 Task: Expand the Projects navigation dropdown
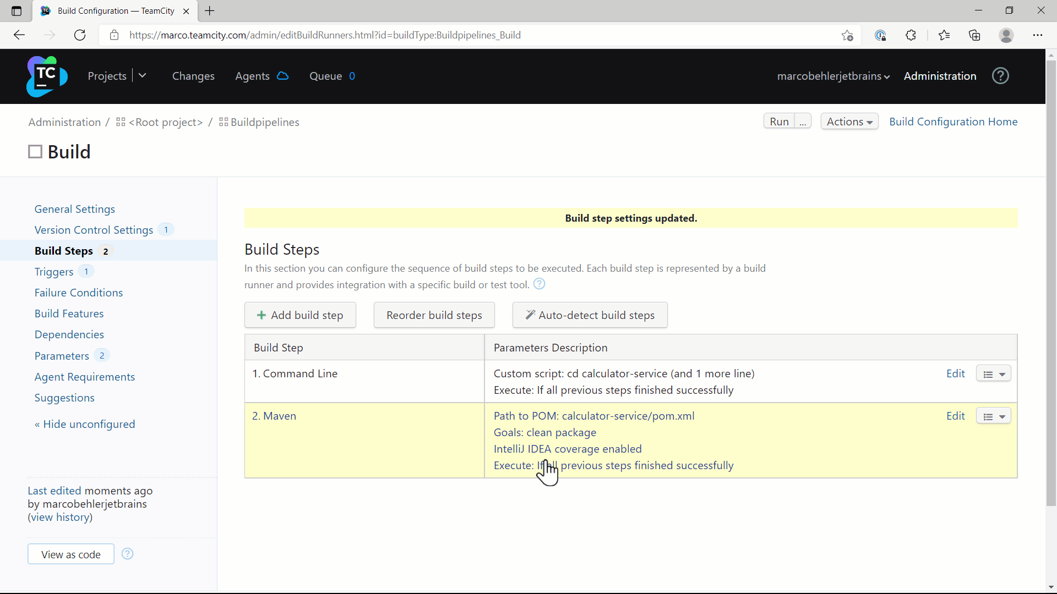point(141,75)
